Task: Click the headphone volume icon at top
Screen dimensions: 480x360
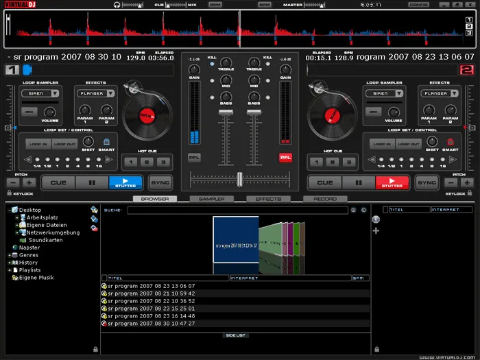Action: [x=117, y=5]
